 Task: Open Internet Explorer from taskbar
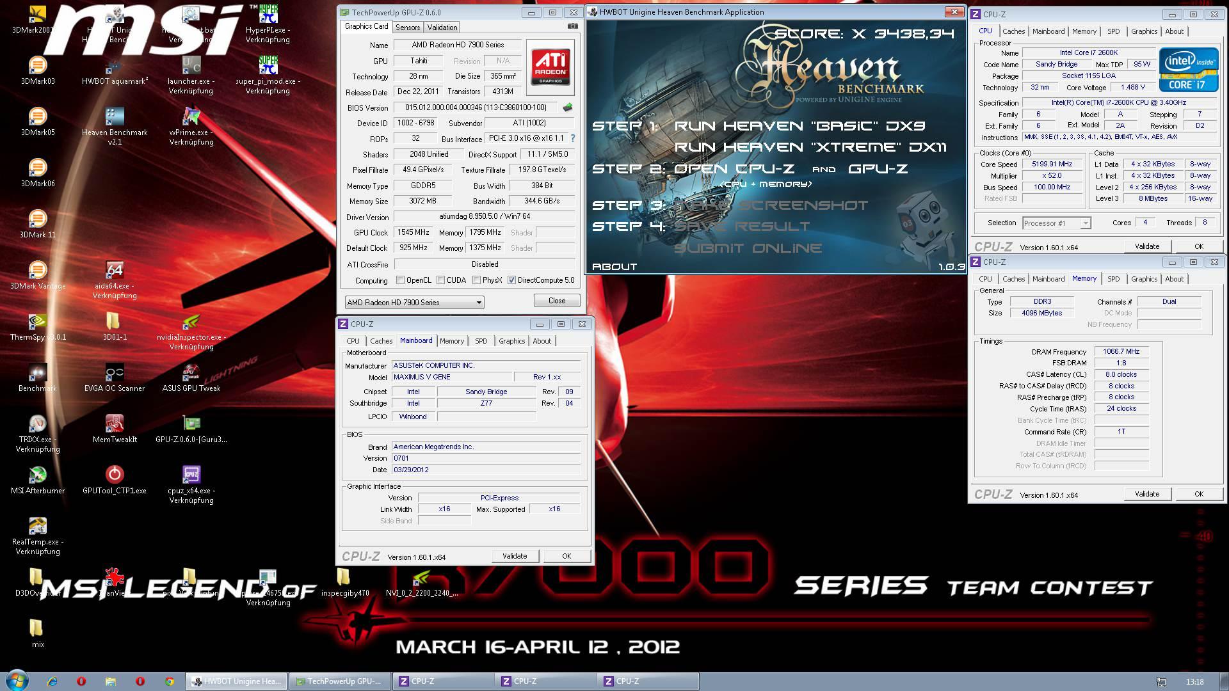pyautogui.click(x=52, y=681)
